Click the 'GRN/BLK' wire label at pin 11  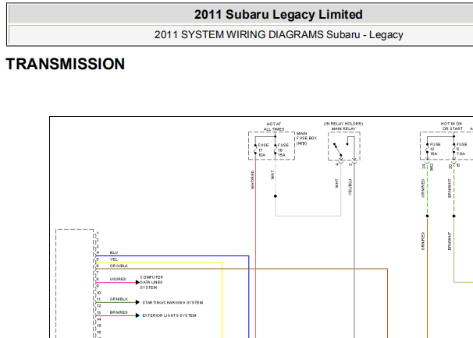point(119,299)
